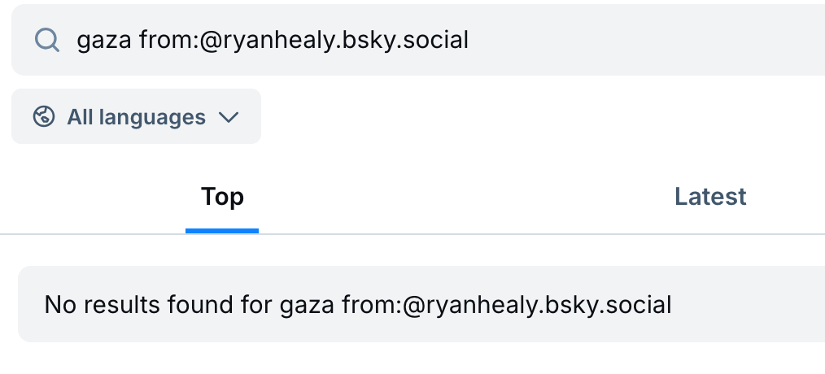Viewport: 825px width, 374px height.
Task: Click the "No results found" message box
Action: click(x=407, y=305)
